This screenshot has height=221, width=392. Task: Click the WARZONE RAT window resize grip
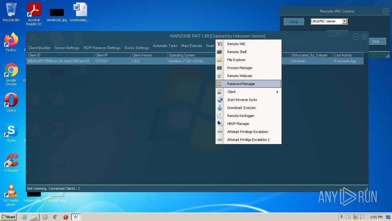[366, 189]
